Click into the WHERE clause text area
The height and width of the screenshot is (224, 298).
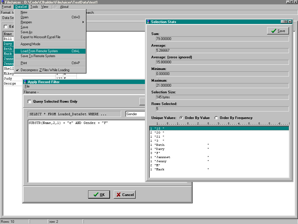tap(86, 151)
